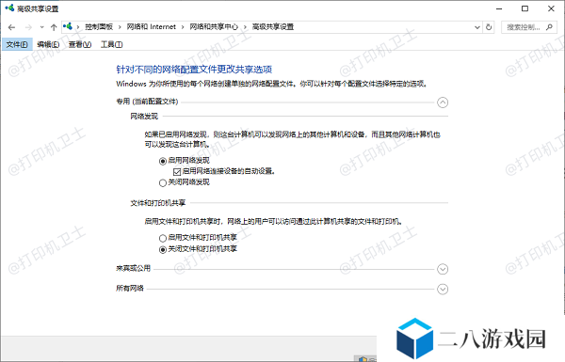Screen dimensions: 565x362
Task: Select 关闭文件和打印机共享 radio button
Action: [x=163, y=249]
